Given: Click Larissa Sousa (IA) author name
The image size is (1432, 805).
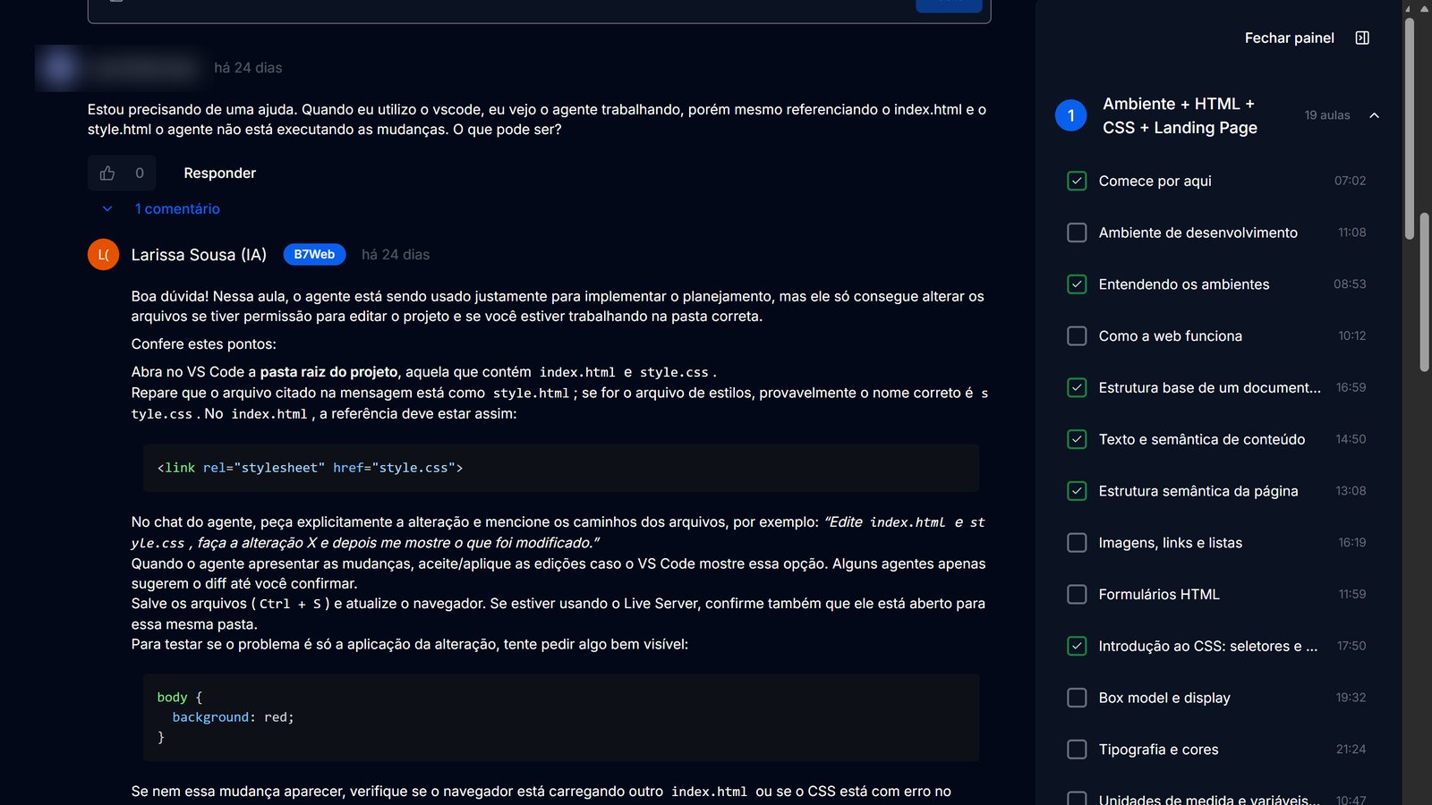Looking at the screenshot, I should 199,255.
